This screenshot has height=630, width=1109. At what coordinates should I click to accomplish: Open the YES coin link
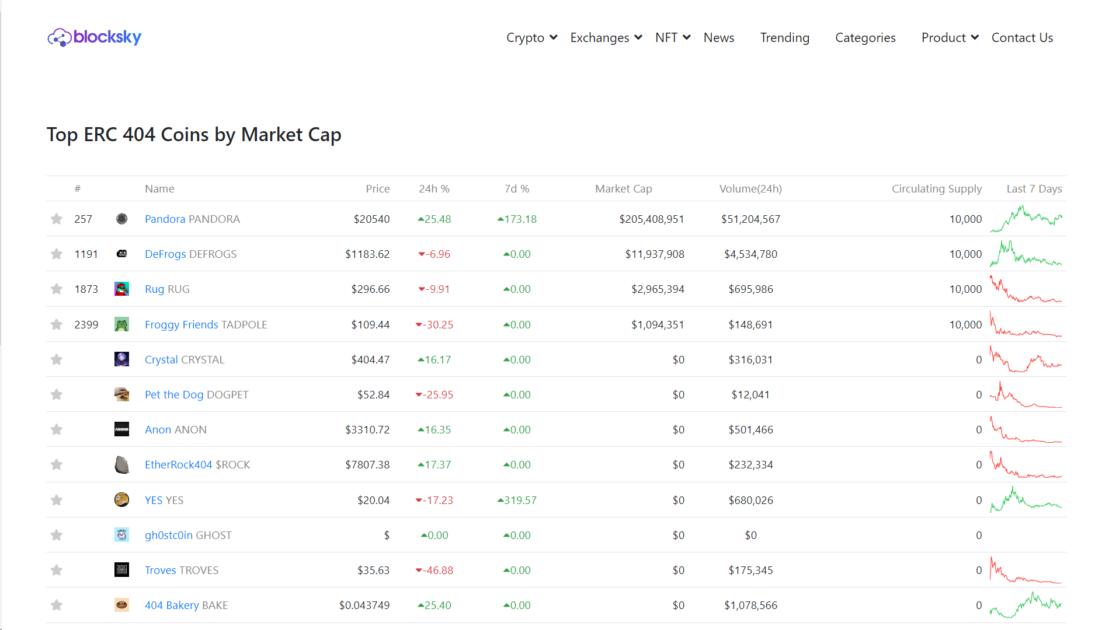[x=164, y=500]
